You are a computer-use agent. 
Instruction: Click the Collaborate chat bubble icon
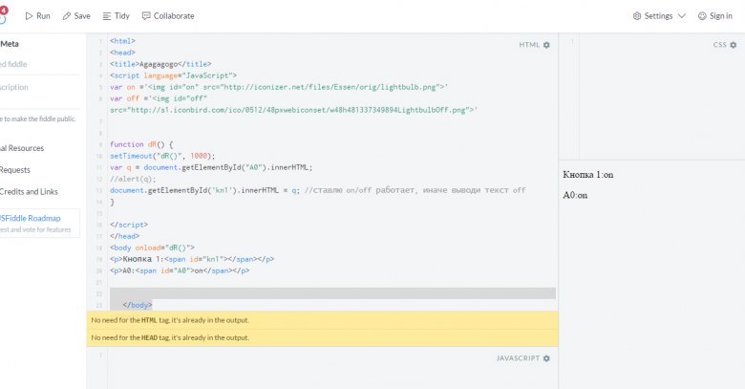[146, 16]
